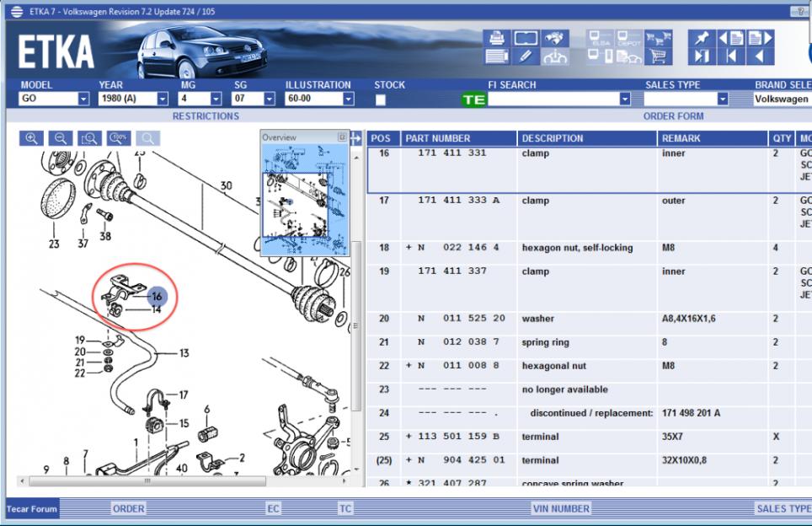Click the illustration vertical scrollbar thumb
Screen dimensions: 812x526
[356, 326]
